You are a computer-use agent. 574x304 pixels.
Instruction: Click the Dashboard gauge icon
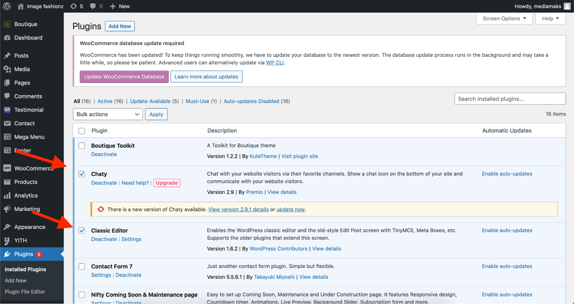(x=7, y=38)
